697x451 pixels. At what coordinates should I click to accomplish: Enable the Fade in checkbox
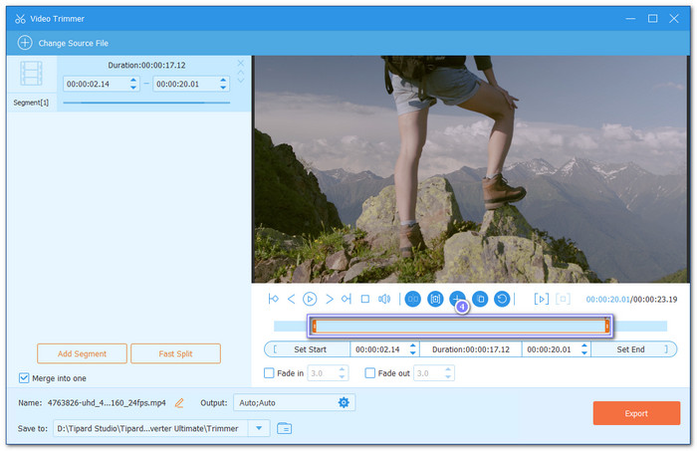click(x=269, y=373)
